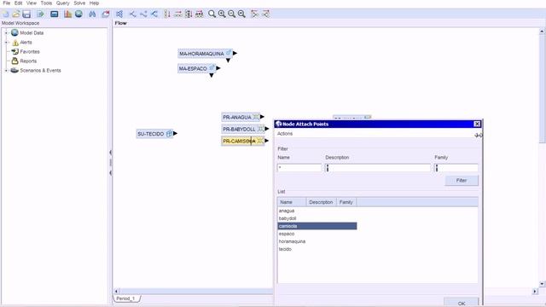Open the Tools menu
The width and height of the screenshot is (546, 307).
click(46, 3)
